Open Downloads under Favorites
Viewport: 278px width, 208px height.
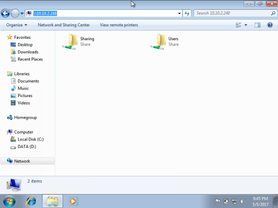(28, 52)
